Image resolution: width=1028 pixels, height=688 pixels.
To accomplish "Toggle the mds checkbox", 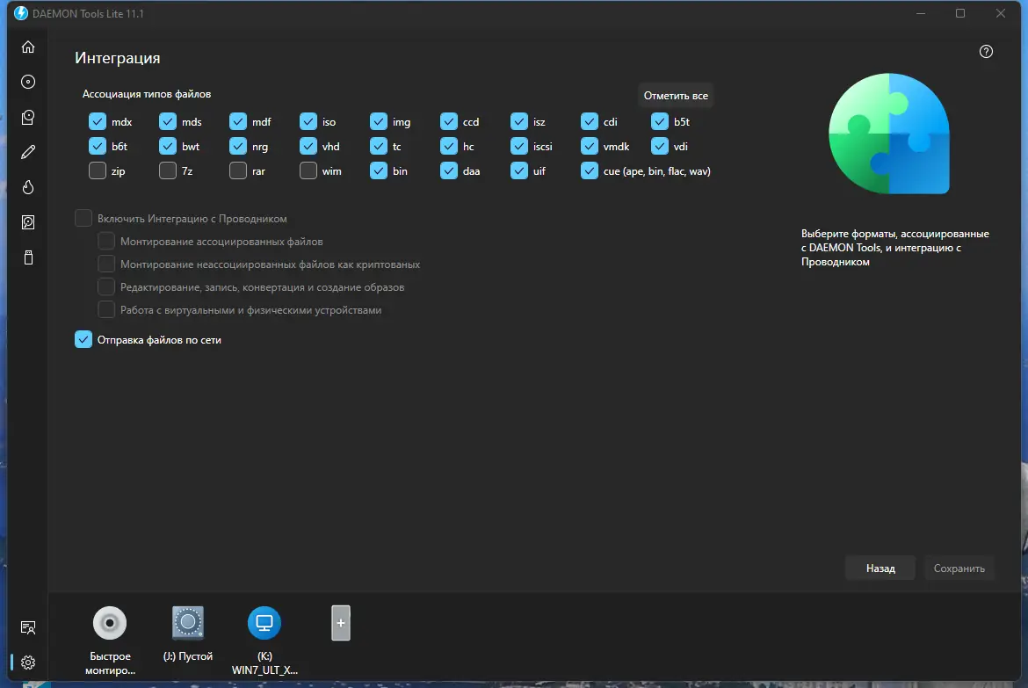I will 168,121.
